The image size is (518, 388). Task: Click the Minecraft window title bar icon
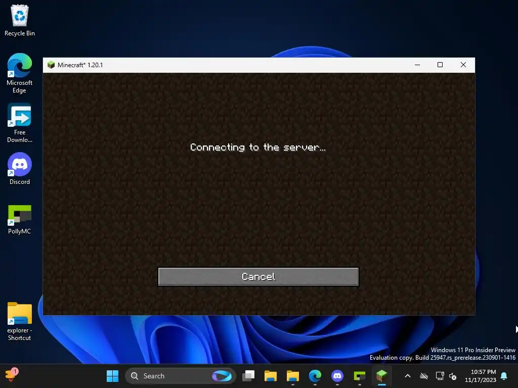51,65
